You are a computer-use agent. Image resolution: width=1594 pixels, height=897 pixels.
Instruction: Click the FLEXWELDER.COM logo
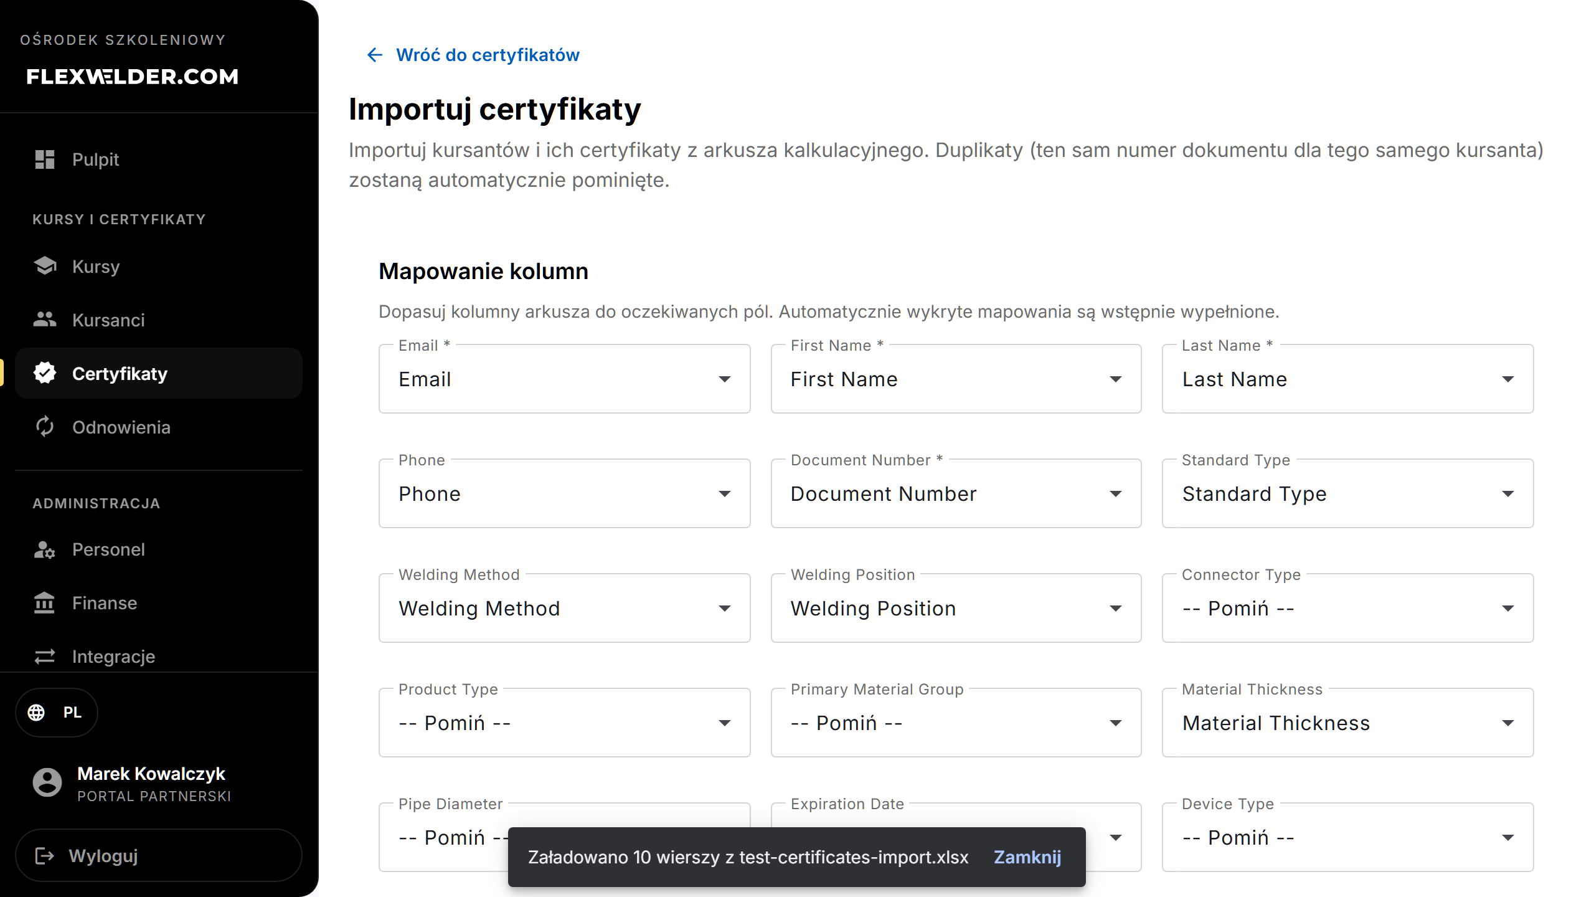tap(133, 77)
